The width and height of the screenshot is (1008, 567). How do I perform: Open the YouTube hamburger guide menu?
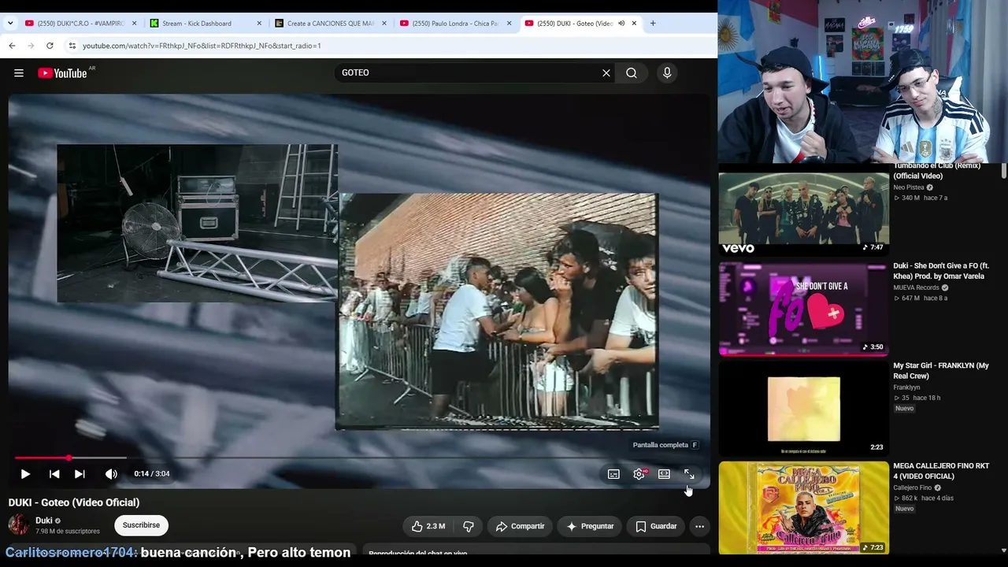pos(19,73)
